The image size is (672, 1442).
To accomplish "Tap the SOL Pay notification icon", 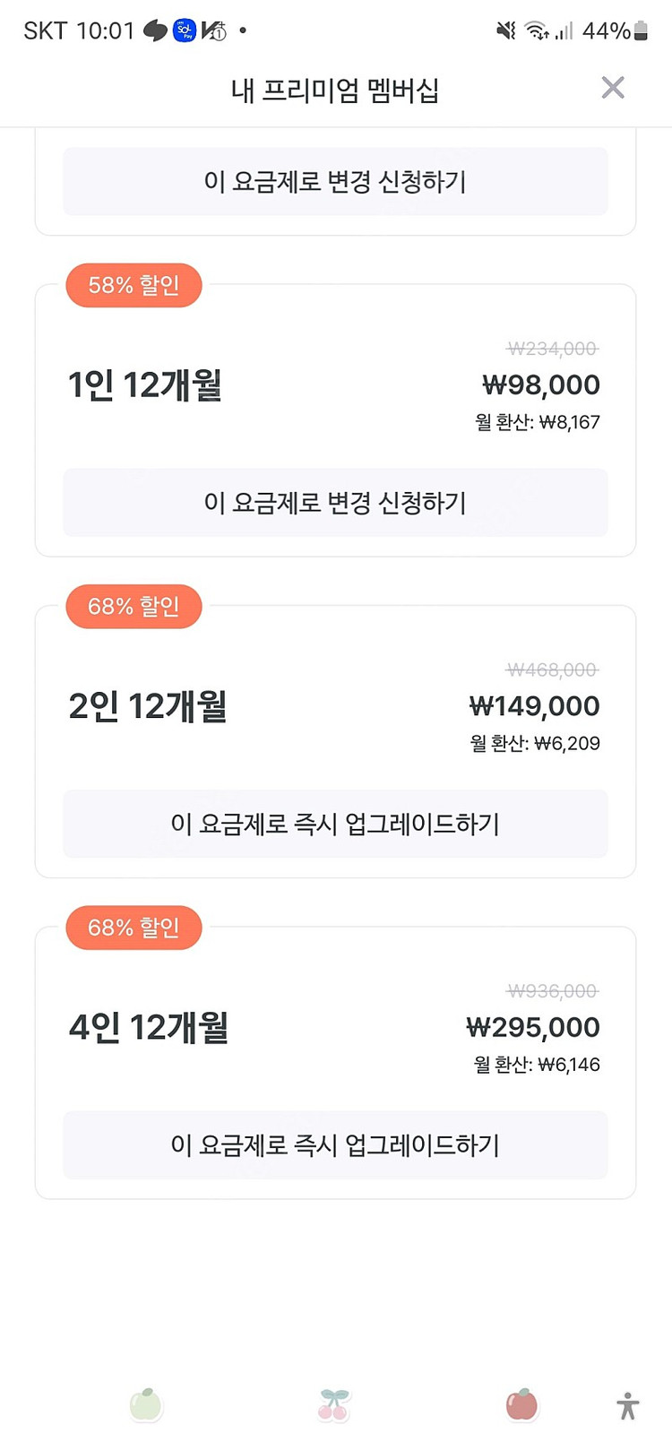I will pos(185,30).
